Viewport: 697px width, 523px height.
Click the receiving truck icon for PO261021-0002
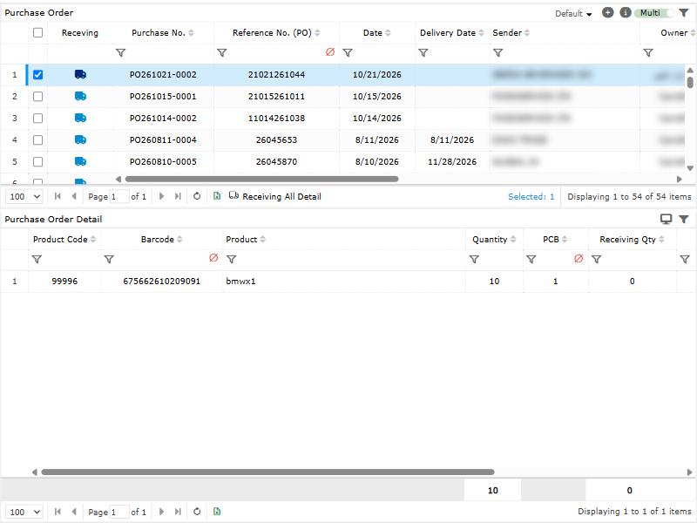pos(80,74)
